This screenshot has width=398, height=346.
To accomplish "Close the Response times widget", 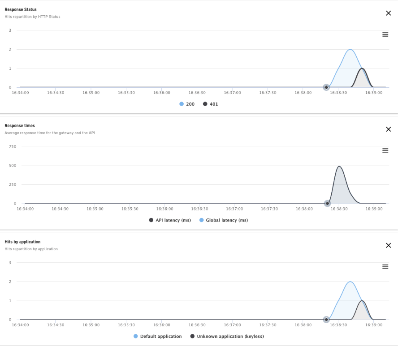I will click(388, 129).
